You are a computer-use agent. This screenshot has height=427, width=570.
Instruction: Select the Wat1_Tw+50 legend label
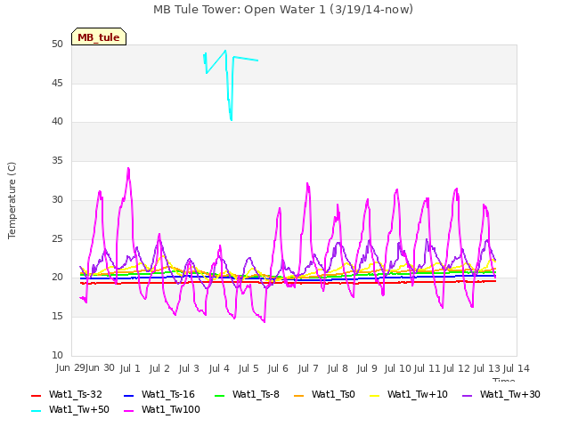pos(79,410)
